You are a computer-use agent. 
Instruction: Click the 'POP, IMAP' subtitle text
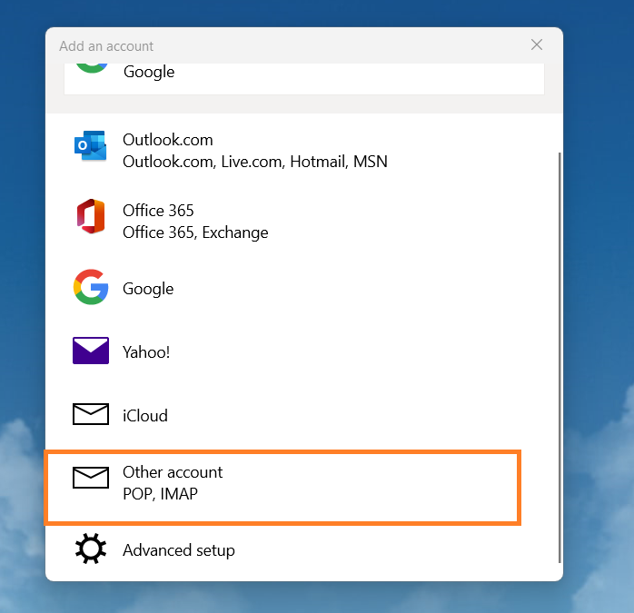(x=160, y=494)
